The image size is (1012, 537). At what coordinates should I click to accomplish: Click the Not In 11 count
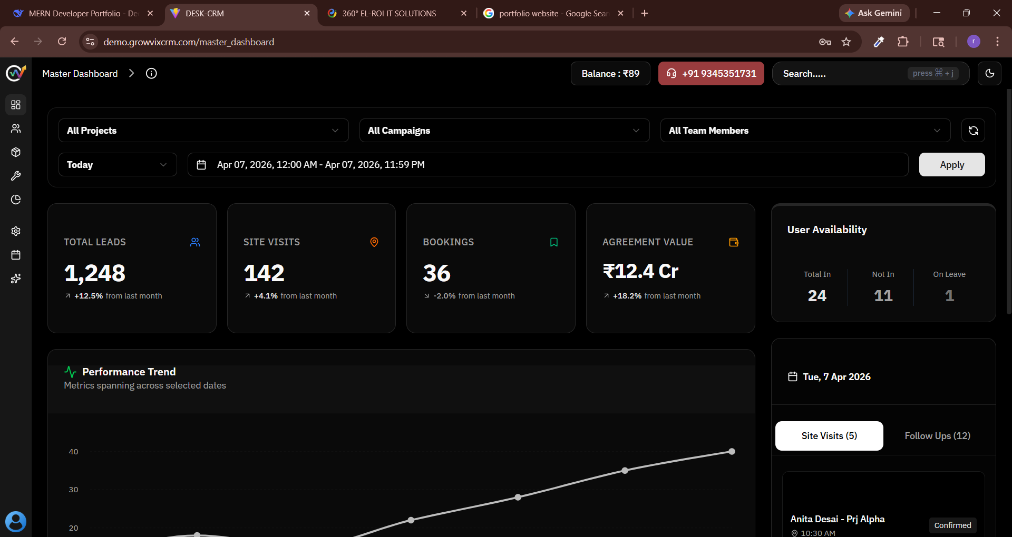883,296
